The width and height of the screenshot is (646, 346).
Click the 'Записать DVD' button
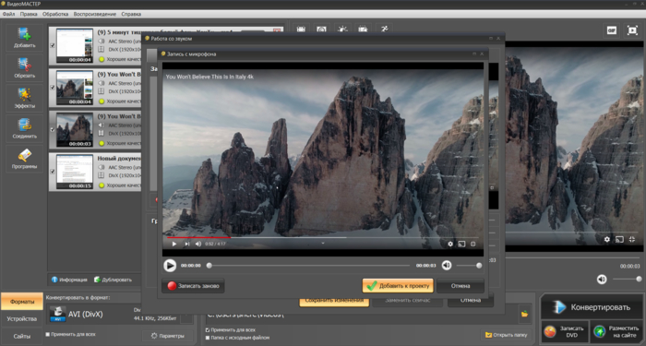pyautogui.click(x=565, y=331)
